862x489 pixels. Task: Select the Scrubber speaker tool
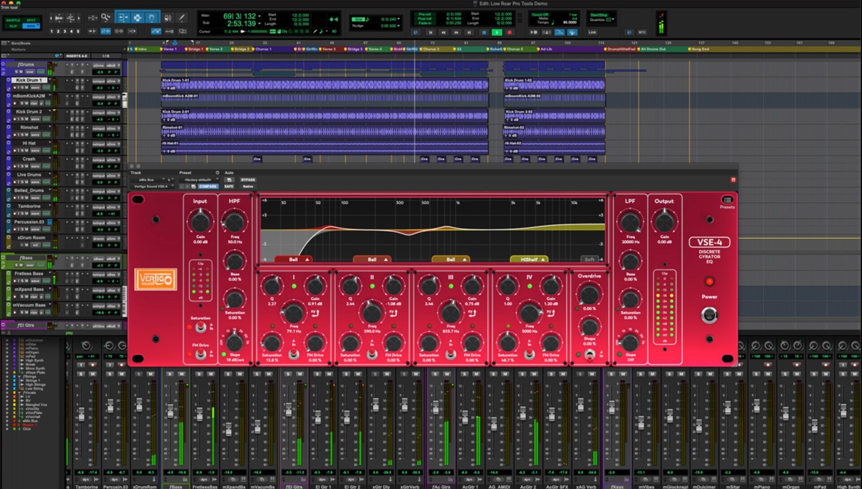168,18
